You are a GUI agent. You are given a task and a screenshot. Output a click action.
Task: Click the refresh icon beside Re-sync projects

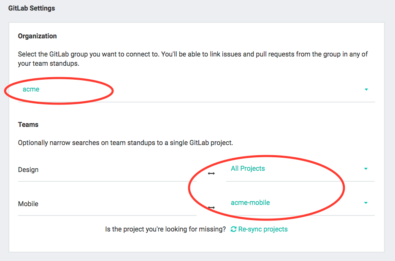(233, 229)
